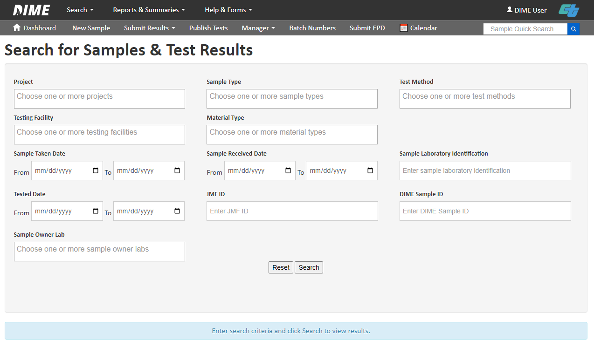Open the Manager dropdown menu

tap(258, 28)
